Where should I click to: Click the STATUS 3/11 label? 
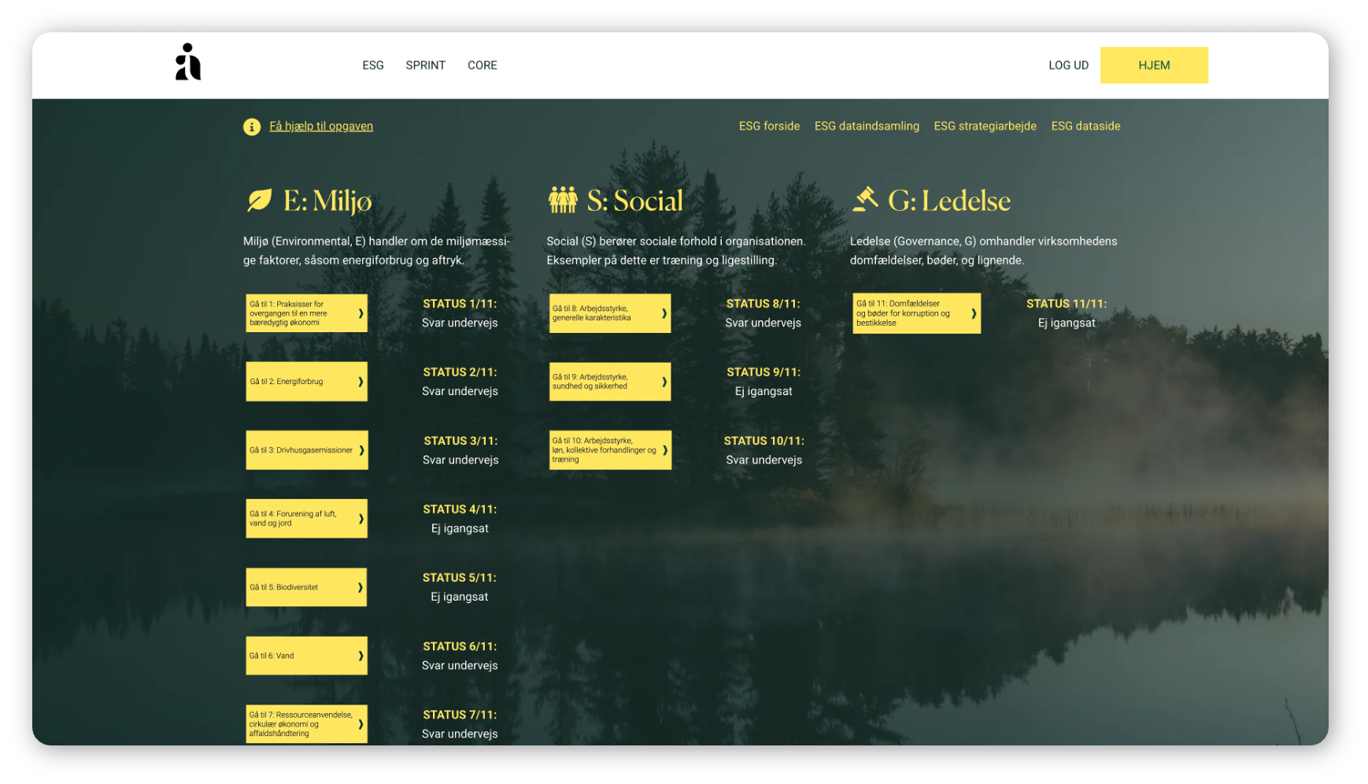[460, 441]
